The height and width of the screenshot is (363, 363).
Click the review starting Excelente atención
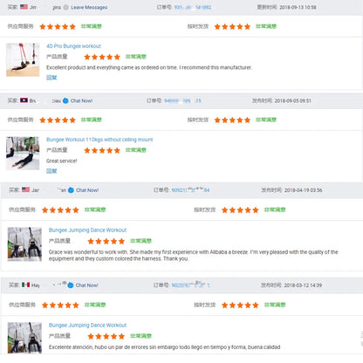[x=164, y=347]
